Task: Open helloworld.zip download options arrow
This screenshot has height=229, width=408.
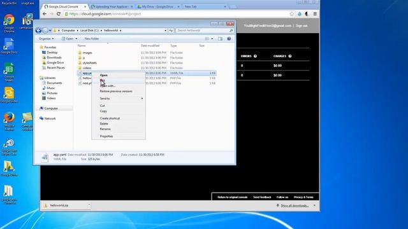Action: 89,205
